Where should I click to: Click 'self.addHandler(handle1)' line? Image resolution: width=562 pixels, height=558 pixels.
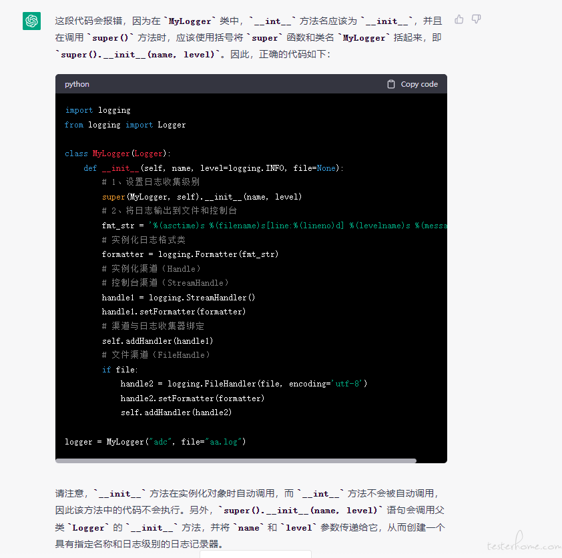point(158,341)
